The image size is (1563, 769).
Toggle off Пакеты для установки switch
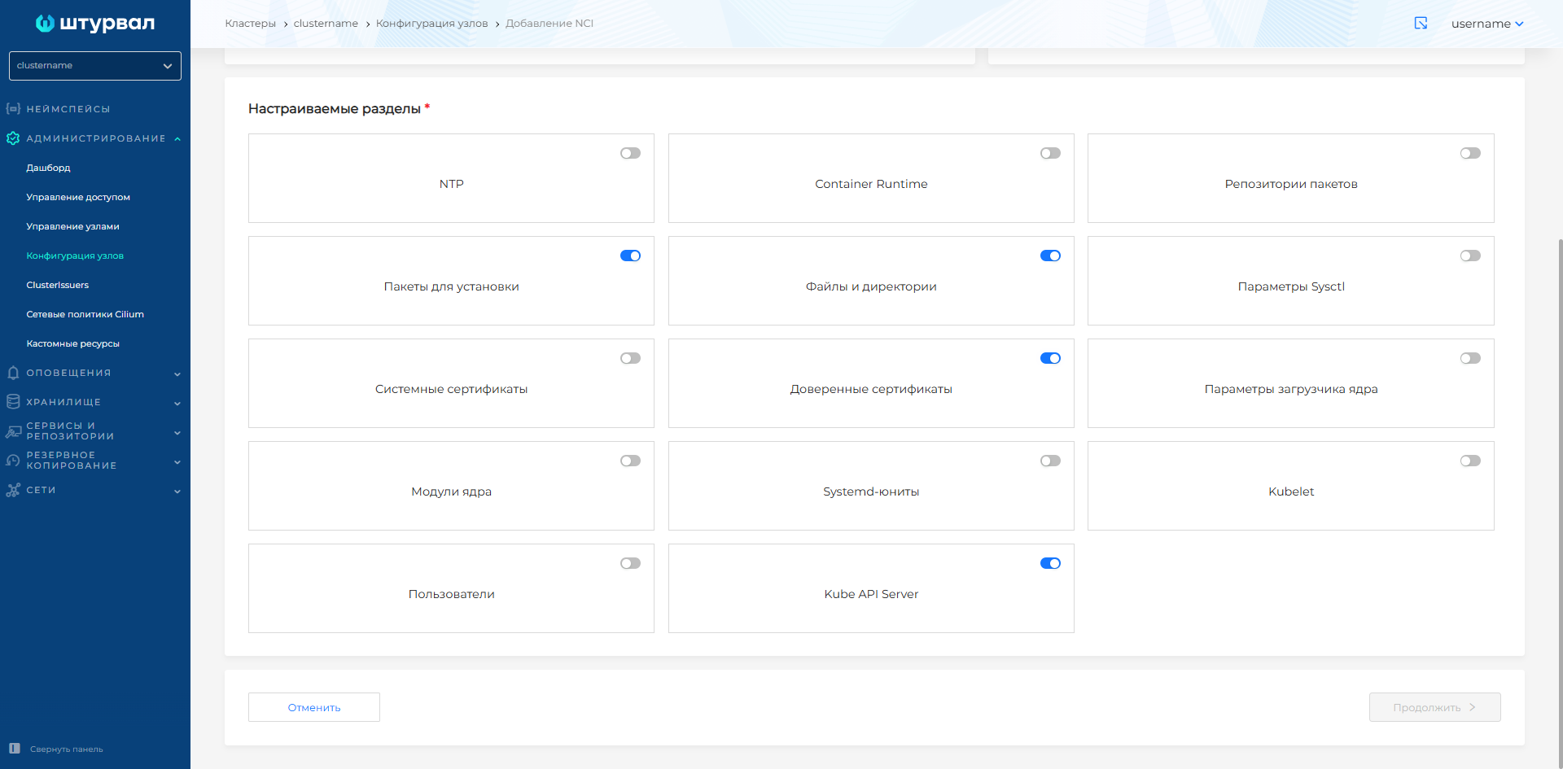[x=630, y=256]
